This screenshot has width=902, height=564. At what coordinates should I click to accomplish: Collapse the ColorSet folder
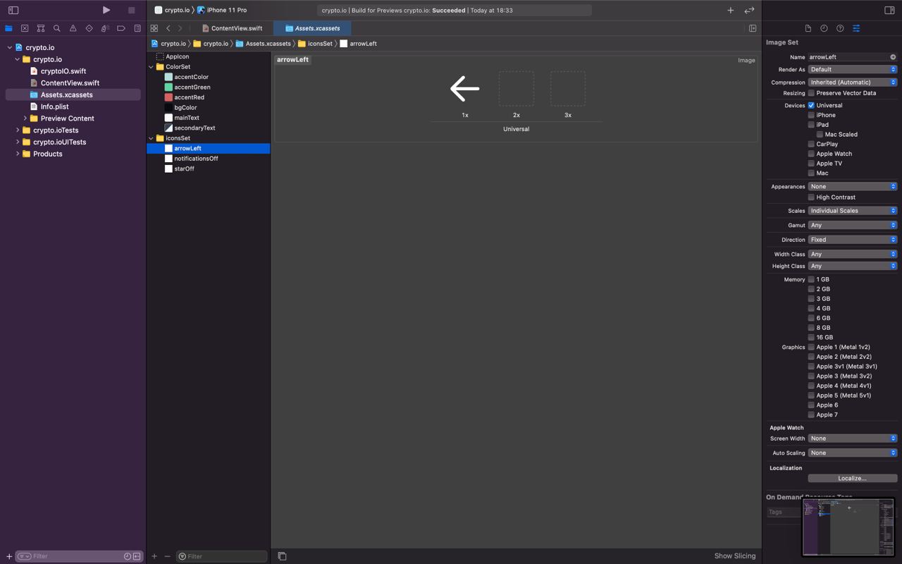pos(151,67)
